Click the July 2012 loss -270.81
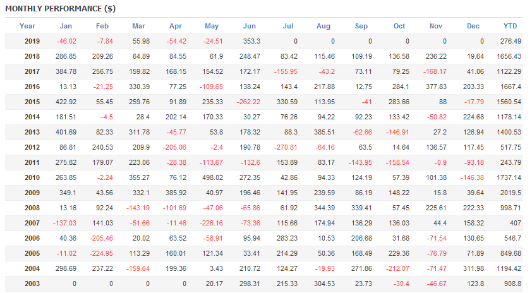Viewport: 532px width, 293px height. 286,147
